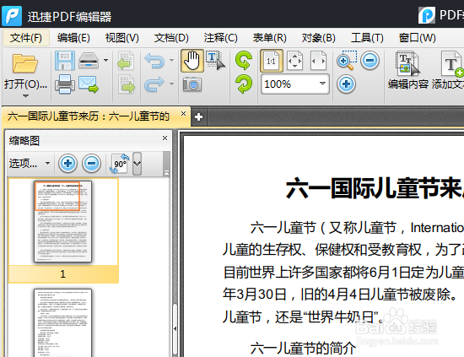The height and width of the screenshot is (357, 464).
Task: Click the toolbar zoom out minus icon
Action: tap(370, 61)
